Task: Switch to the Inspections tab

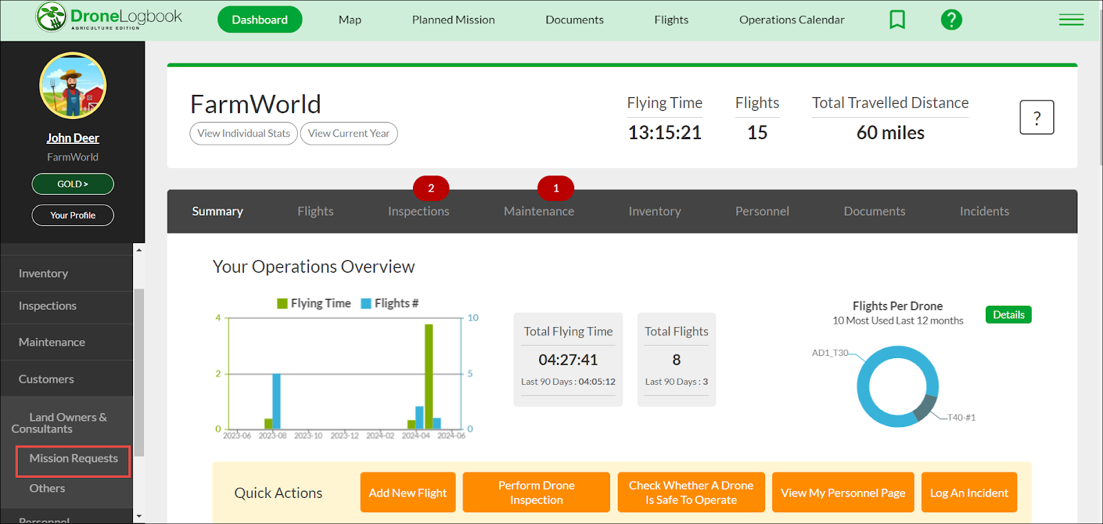Action: click(x=418, y=211)
